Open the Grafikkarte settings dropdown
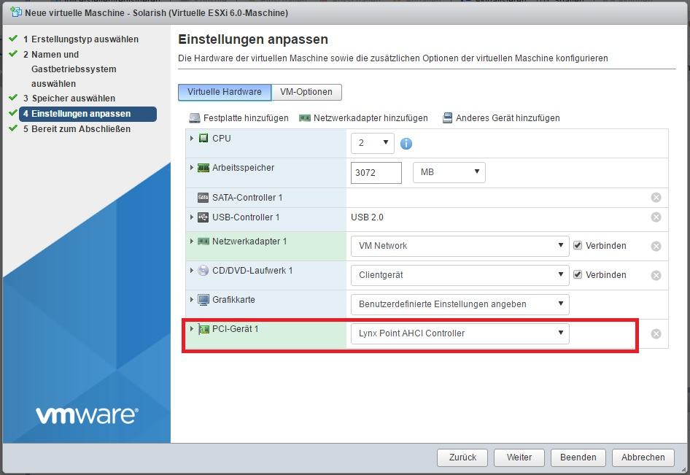This screenshot has width=690, height=475. coord(460,304)
